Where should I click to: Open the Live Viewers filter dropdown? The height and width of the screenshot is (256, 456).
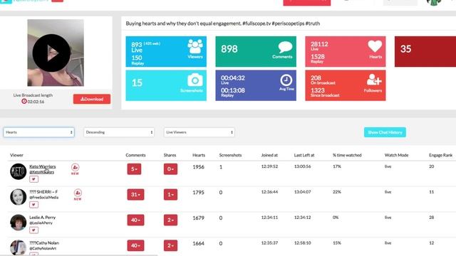[199, 132]
